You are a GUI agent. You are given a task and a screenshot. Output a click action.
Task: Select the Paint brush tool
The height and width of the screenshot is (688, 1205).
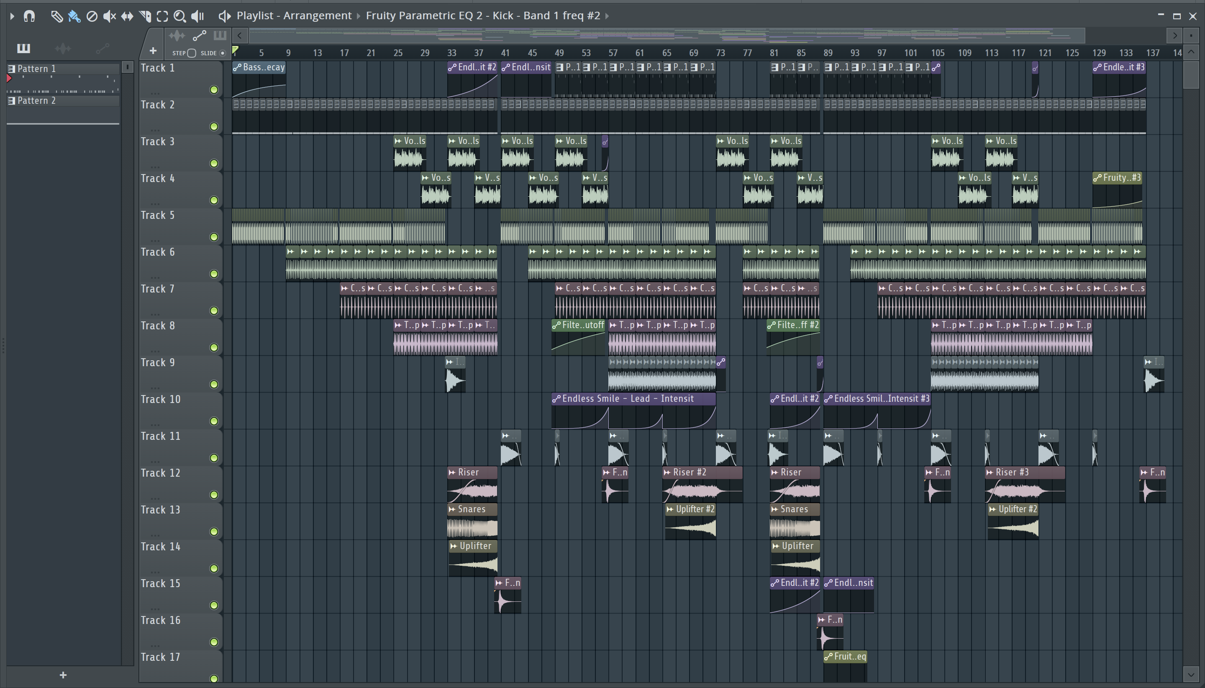coord(74,16)
